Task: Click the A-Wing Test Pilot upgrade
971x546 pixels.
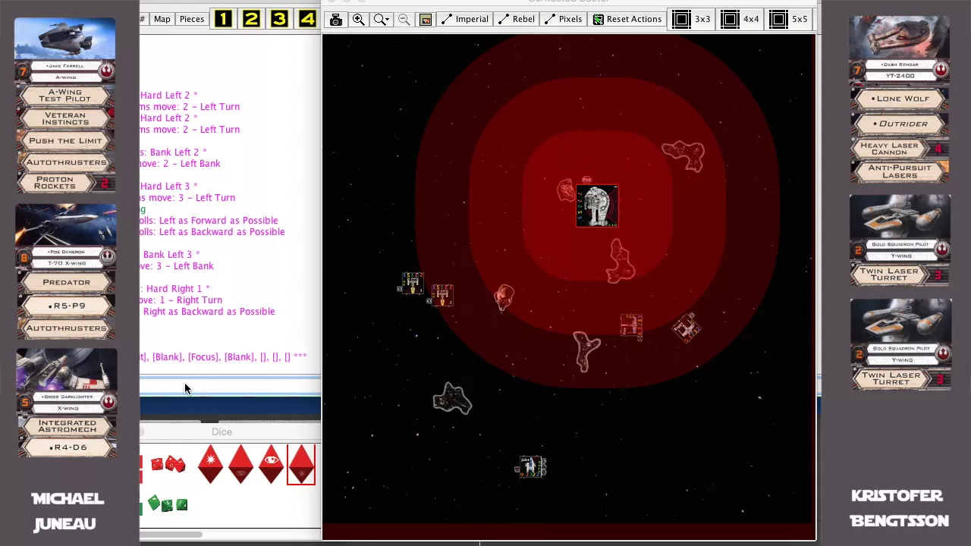Action: click(65, 95)
